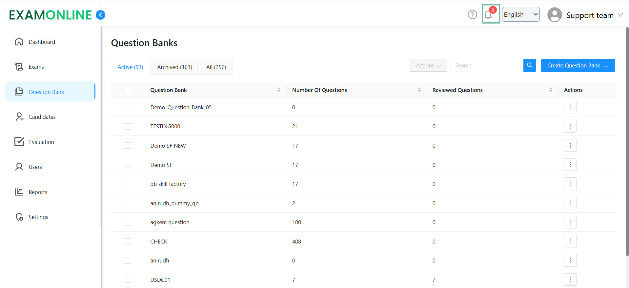This screenshot has width=629, height=288.
Task: Tick the checkbox for Demo_Question_Bank_05
Action: (x=128, y=107)
